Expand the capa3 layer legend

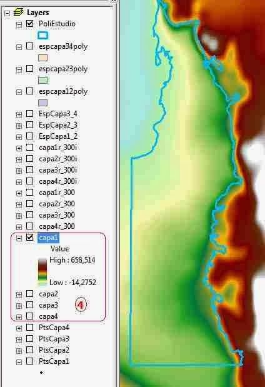[19, 306]
